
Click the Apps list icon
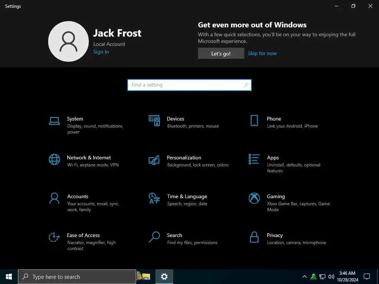pyautogui.click(x=254, y=159)
